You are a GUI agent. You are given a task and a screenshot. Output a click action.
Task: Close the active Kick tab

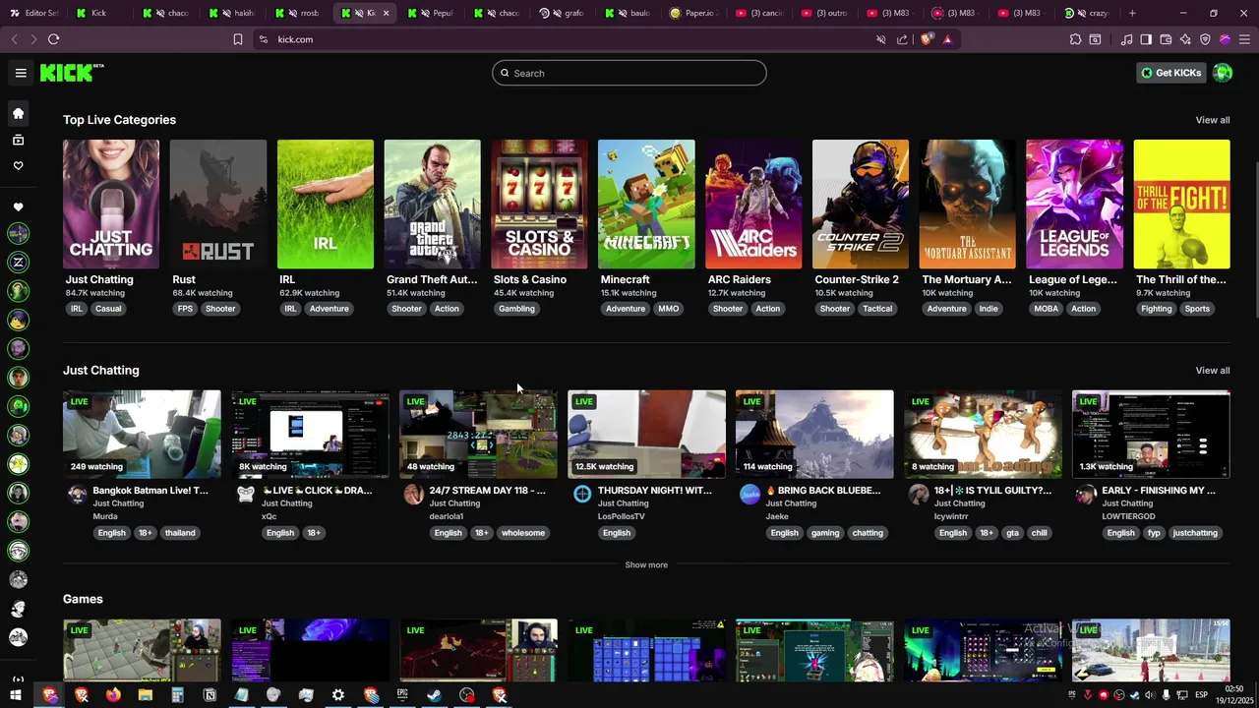point(386,13)
